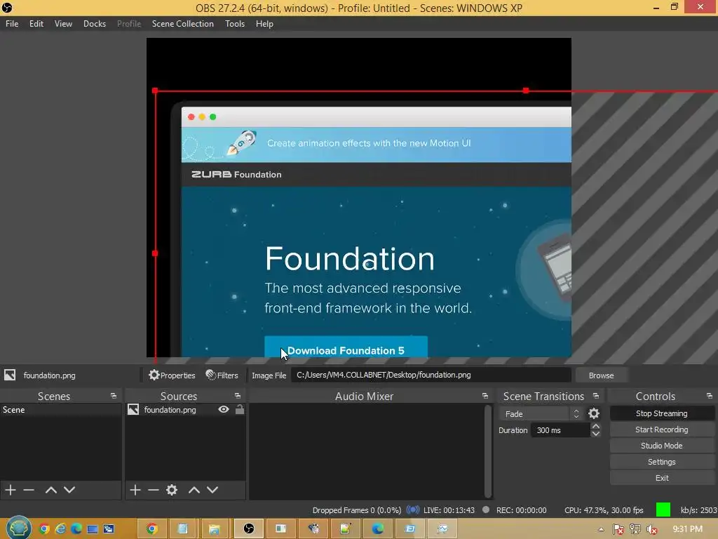Pop out the Scenes dock
Image resolution: width=718 pixels, height=539 pixels.
click(114, 396)
